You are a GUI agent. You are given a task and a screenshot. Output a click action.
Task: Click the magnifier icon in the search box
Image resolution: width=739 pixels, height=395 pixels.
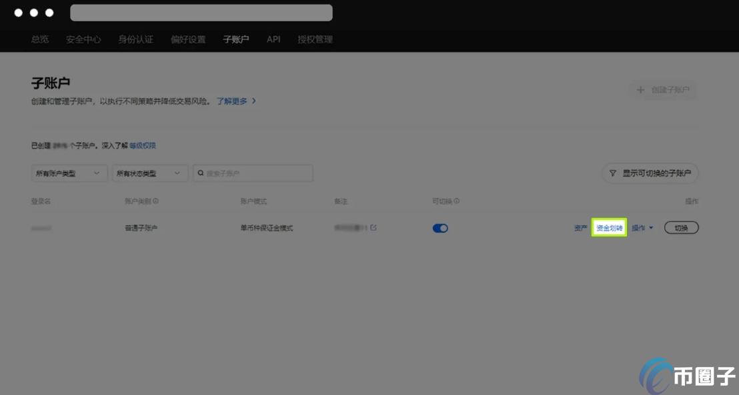tap(200, 173)
